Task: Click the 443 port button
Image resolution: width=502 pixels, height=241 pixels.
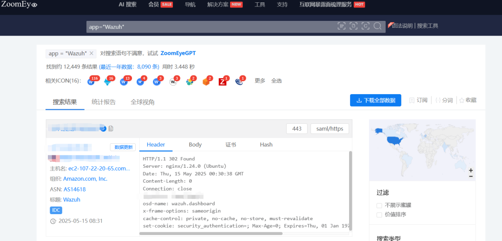Action: tap(297, 129)
